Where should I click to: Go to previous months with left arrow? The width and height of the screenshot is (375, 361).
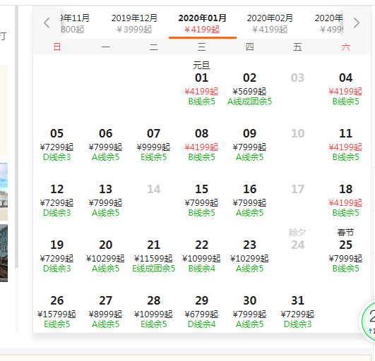pyautogui.click(x=47, y=23)
